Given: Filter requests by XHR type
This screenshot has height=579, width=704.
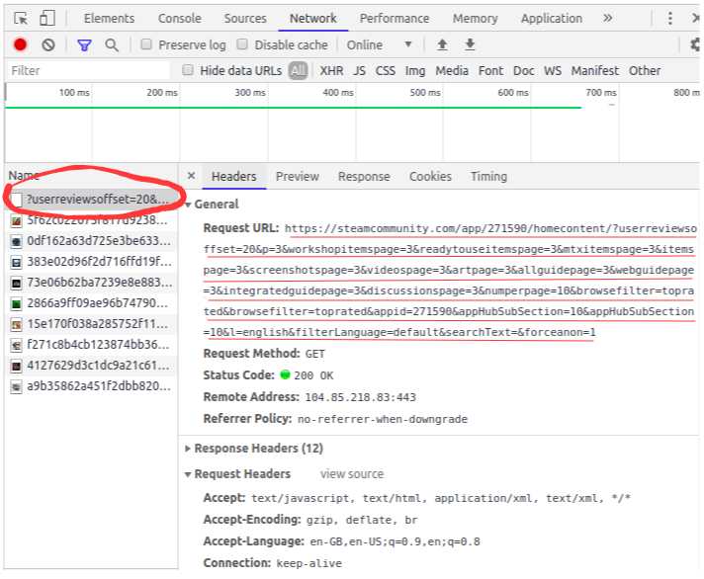Looking at the screenshot, I should pos(331,71).
